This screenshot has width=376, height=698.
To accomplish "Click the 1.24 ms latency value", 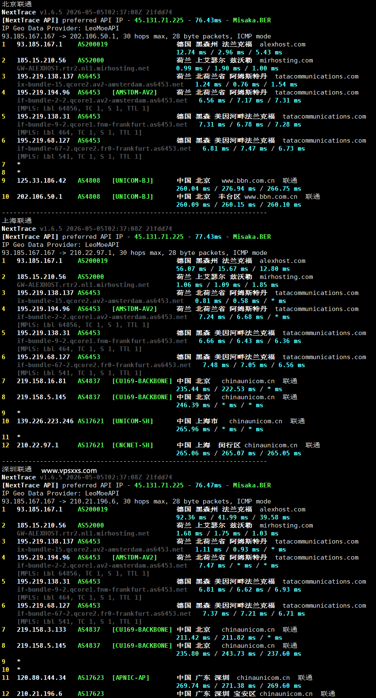I will click(x=208, y=84).
